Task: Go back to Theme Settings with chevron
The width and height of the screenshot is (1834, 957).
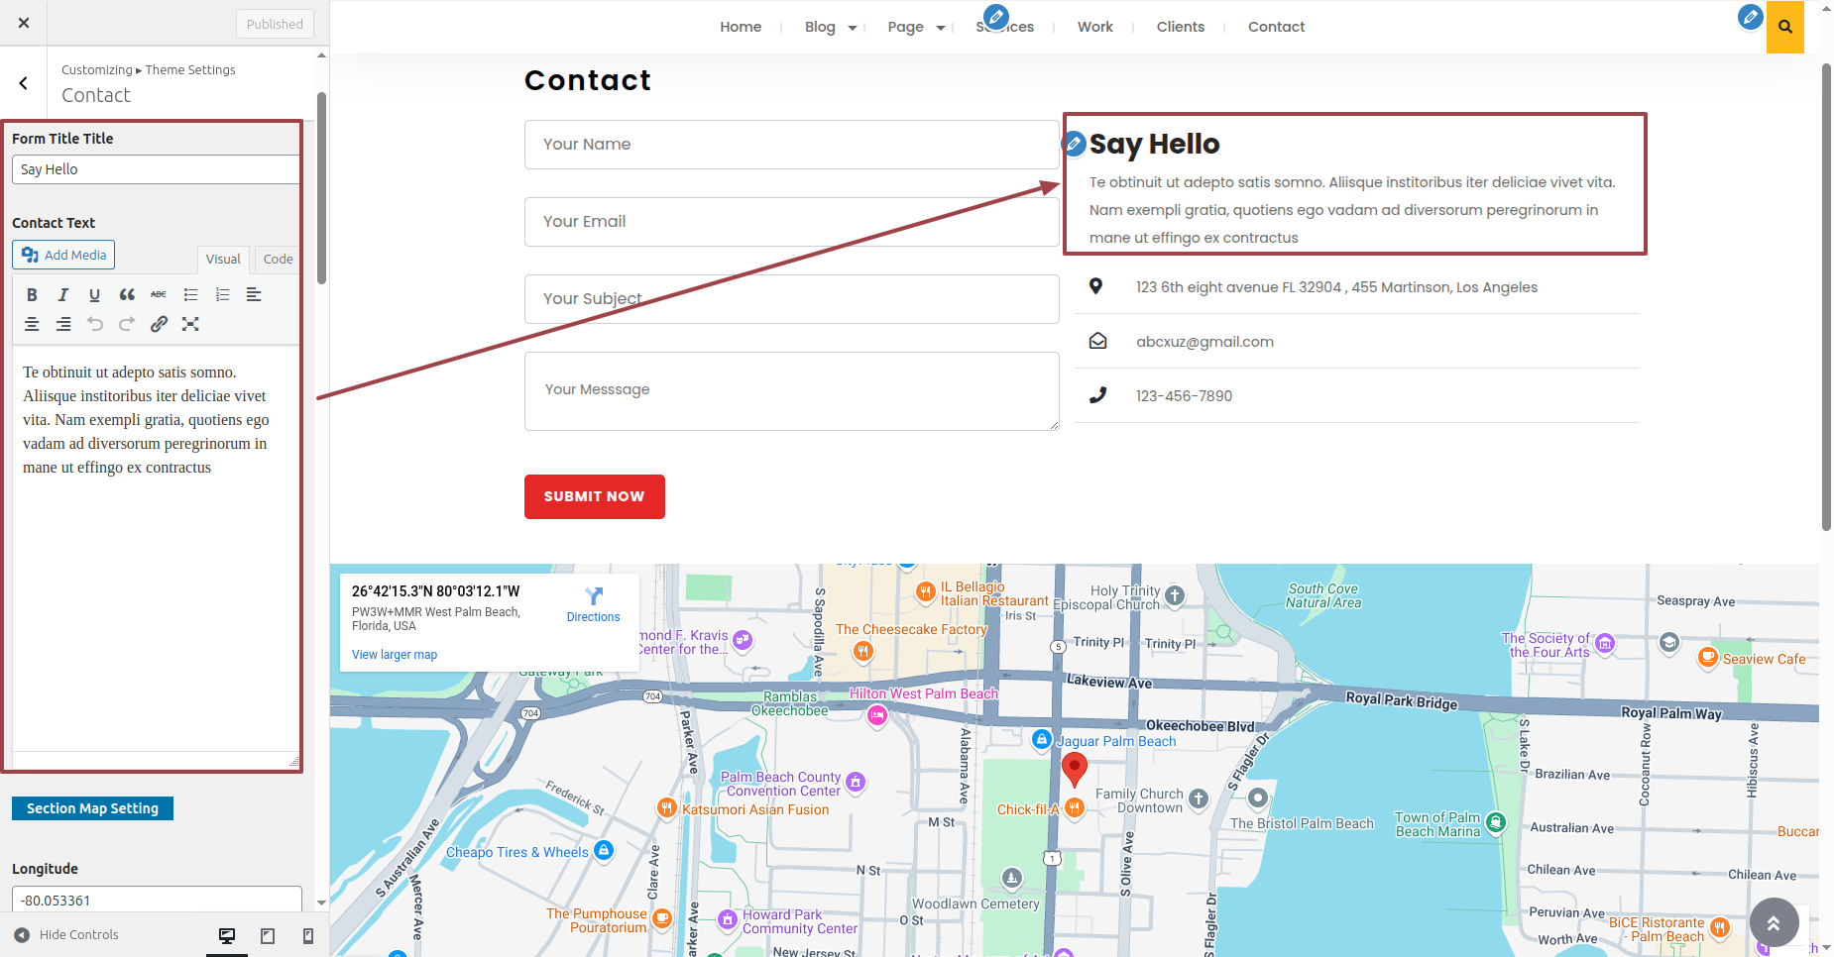Action: [24, 83]
